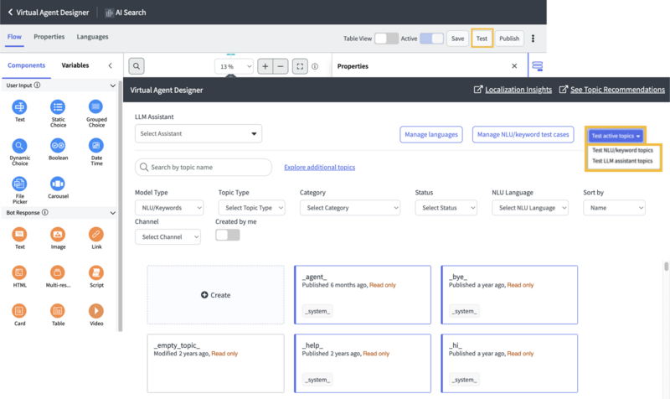Select the Static Choice component icon
This screenshot has width=670, height=399.
click(x=58, y=107)
